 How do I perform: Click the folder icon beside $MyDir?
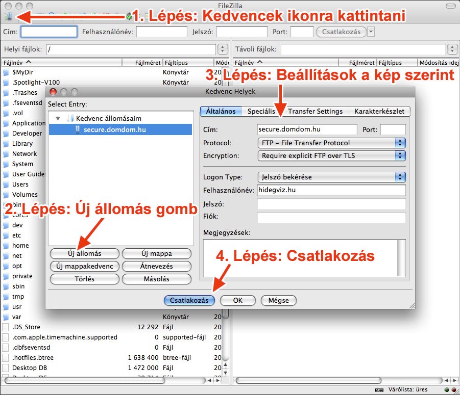tap(6, 72)
